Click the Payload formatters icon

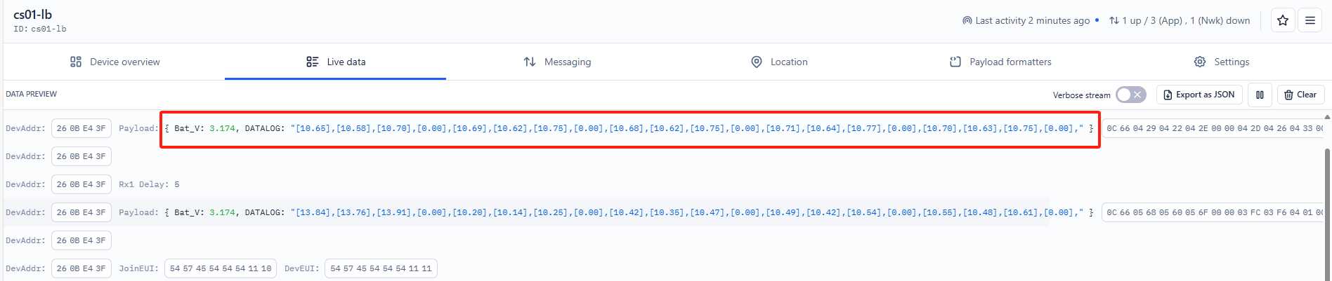point(955,62)
